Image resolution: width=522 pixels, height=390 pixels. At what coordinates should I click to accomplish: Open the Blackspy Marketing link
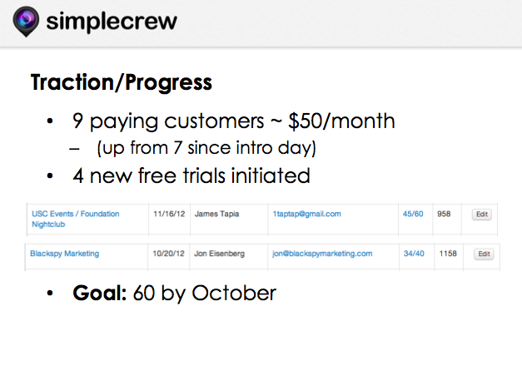tap(65, 254)
